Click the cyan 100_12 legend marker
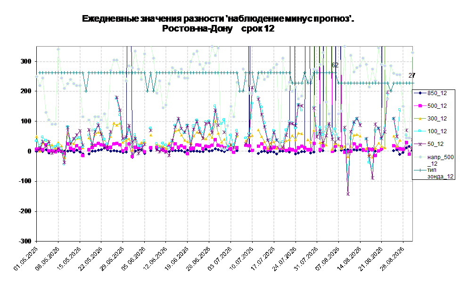The width and height of the screenshot is (460, 282). 420,131
